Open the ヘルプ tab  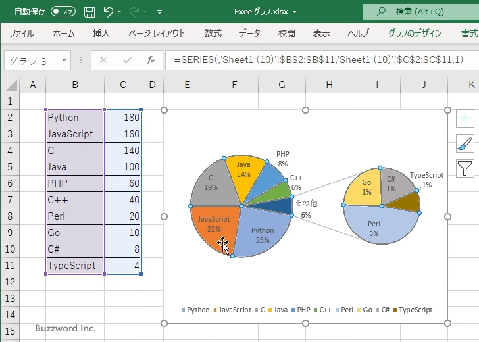[359, 33]
